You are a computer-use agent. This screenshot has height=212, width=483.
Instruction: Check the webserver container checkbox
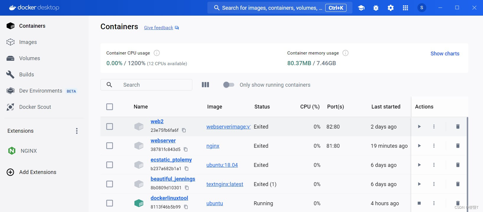[110, 146]
